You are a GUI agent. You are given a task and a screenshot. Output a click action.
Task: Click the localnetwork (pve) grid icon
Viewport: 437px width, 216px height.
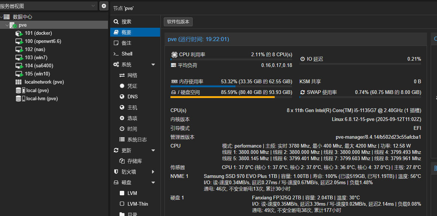pyautogui.click(x=18, y=82)
